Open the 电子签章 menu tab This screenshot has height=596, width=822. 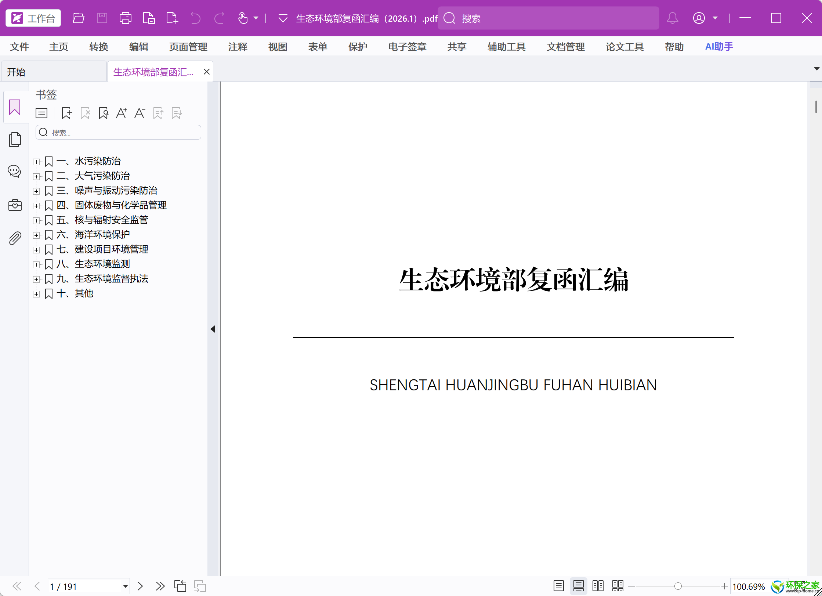click(x=407, y=47)
